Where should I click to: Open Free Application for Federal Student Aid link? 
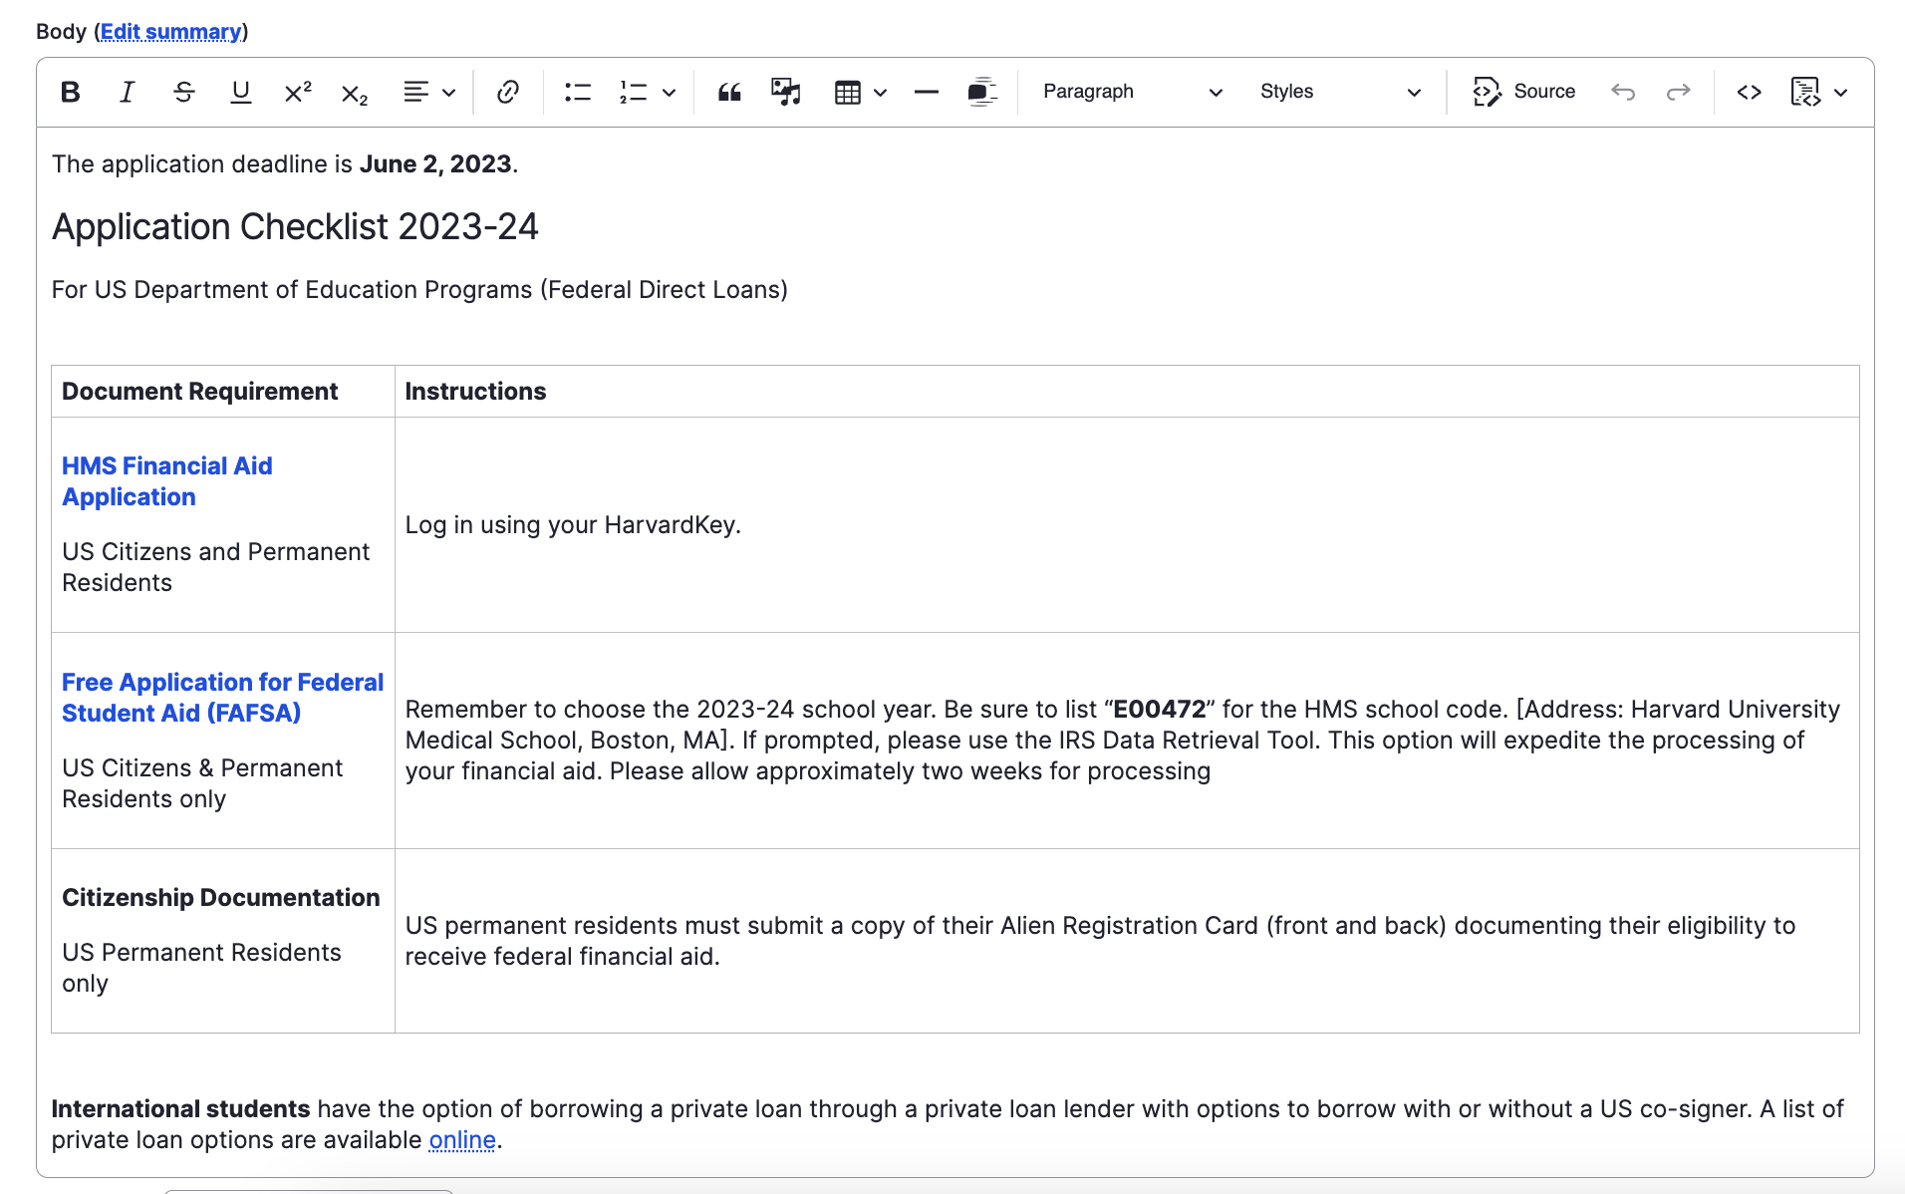click(x=222, y=698)
